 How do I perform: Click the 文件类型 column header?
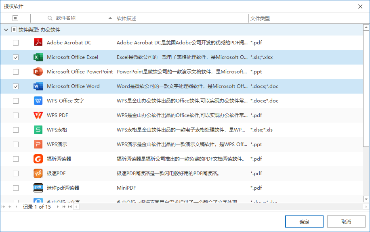coord(306,18)
